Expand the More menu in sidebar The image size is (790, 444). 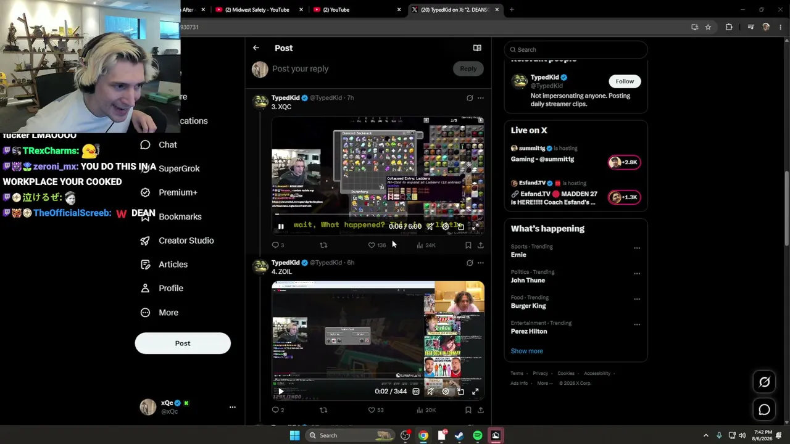pos(159,313)
